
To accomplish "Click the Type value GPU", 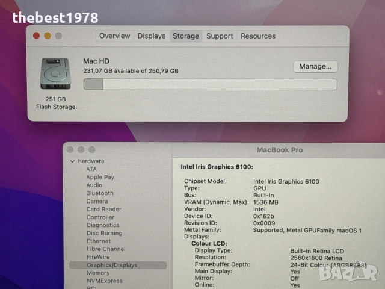I will point(259,188).
